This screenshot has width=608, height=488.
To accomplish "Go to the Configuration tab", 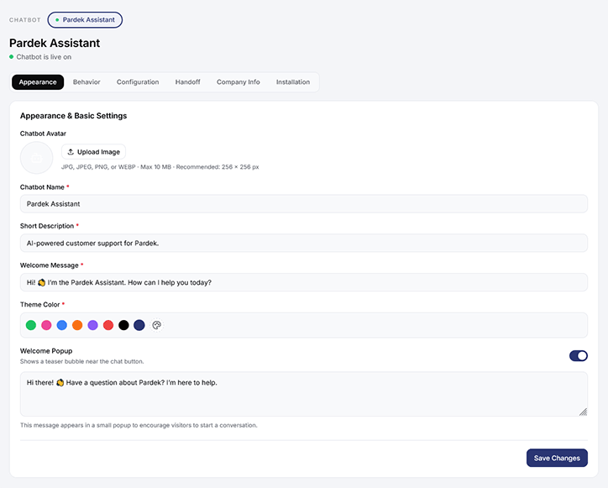I will [138, 82].
